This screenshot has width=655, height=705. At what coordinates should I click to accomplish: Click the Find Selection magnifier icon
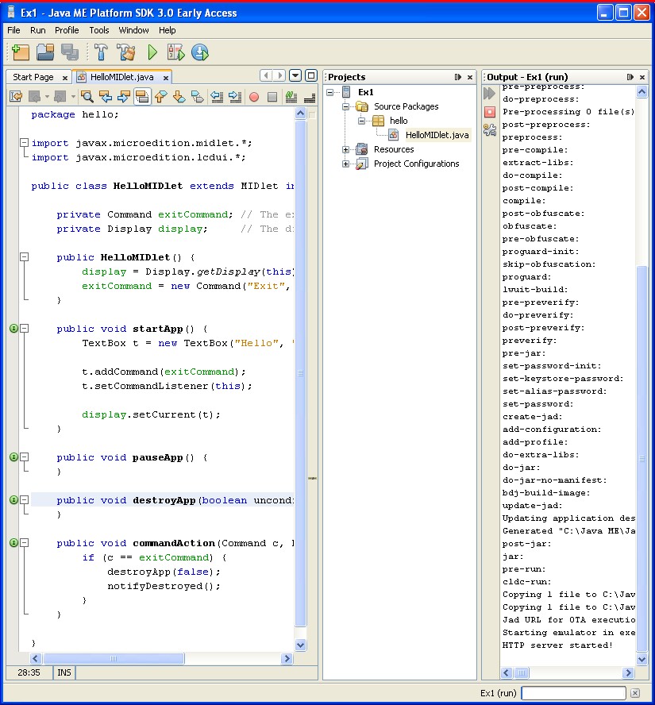pos(87,97)
